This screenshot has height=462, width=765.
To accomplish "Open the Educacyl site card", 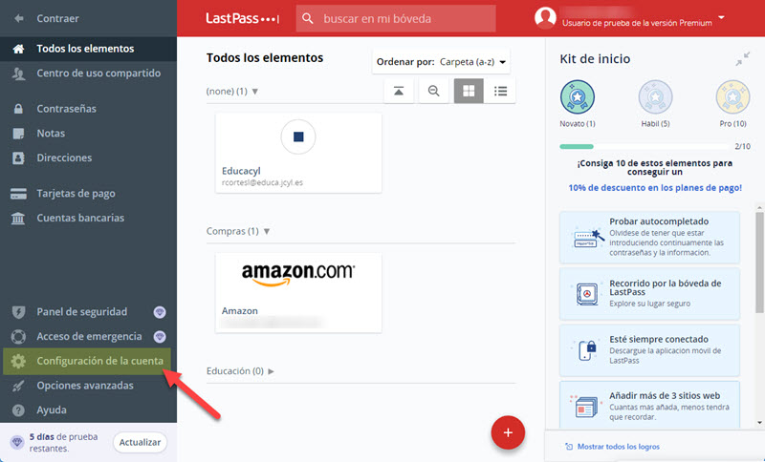I will (x=298, y=153).
